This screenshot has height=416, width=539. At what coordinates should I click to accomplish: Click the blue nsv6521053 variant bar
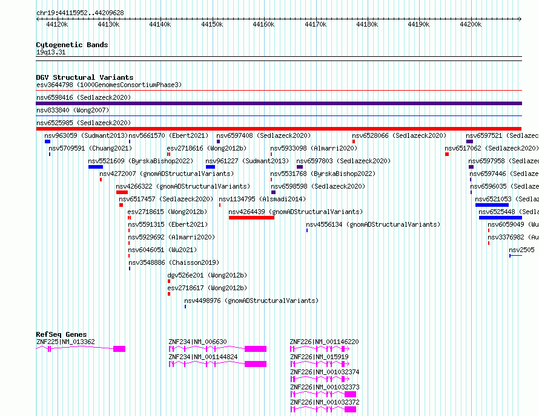pyautogui.click(x=492, y=205)
